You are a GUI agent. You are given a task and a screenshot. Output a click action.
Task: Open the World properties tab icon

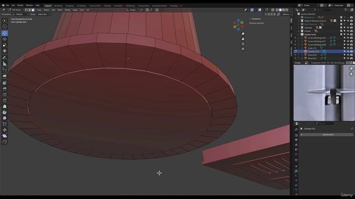296,154
